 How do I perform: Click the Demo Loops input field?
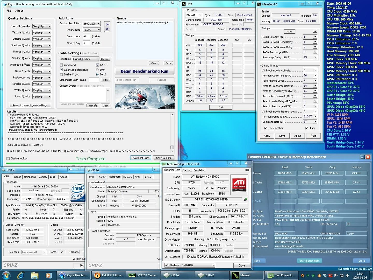pyautogui.click(x=87, y=37)
